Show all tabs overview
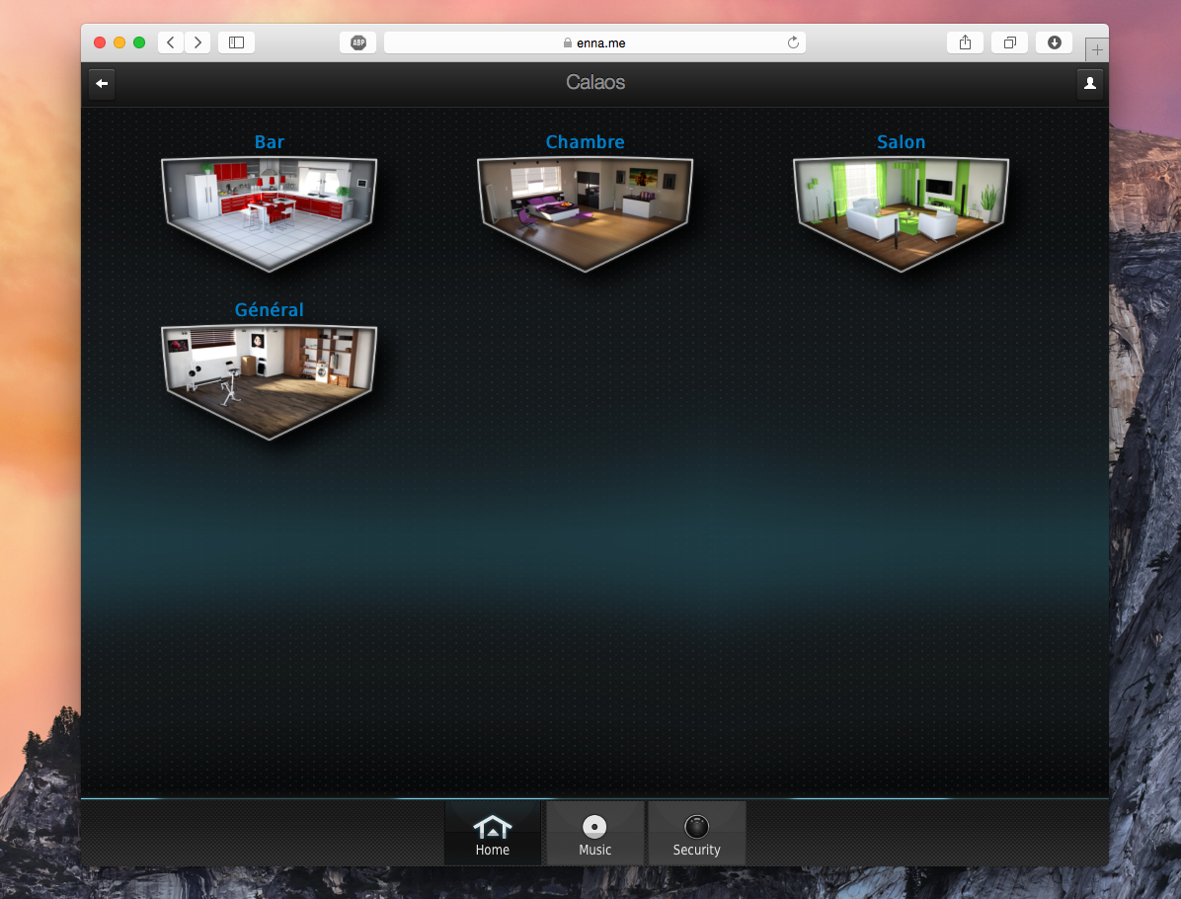This screenshot has height=899, width=1181. (1009, 42)
